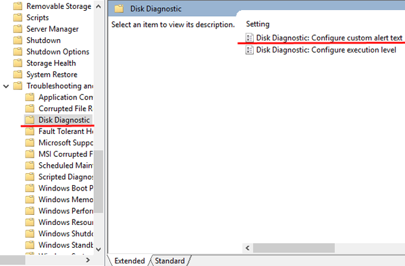Click the Windows Memo folder icon

click(30, 199)
